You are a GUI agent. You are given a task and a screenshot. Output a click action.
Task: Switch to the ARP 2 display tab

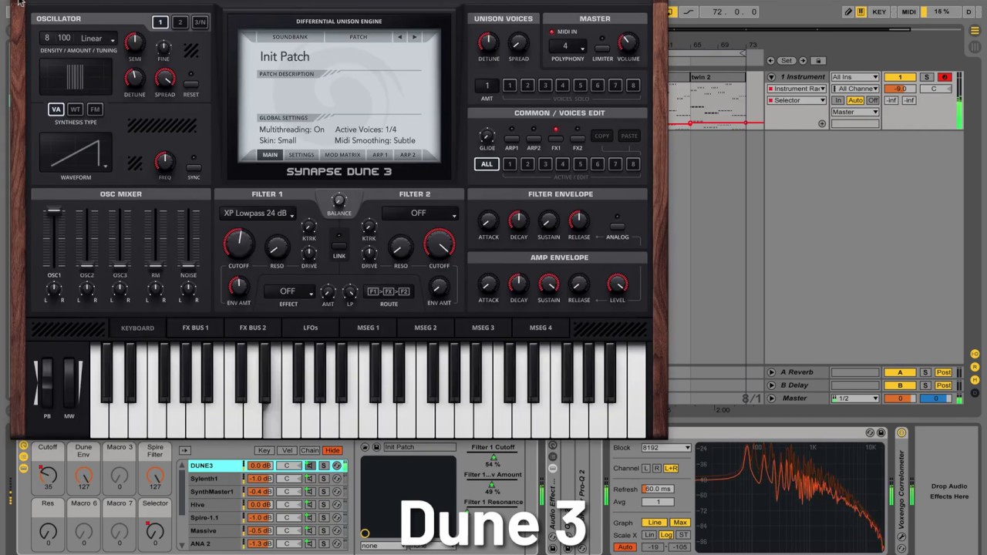(408, 155)
